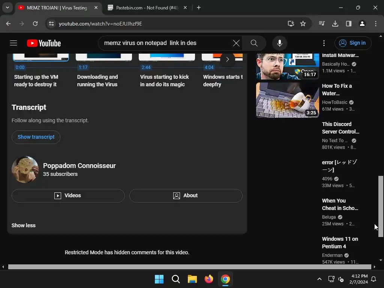Open the HowToBasic channel name
Screen dimensions: 384x288
[x=334, y=102]
